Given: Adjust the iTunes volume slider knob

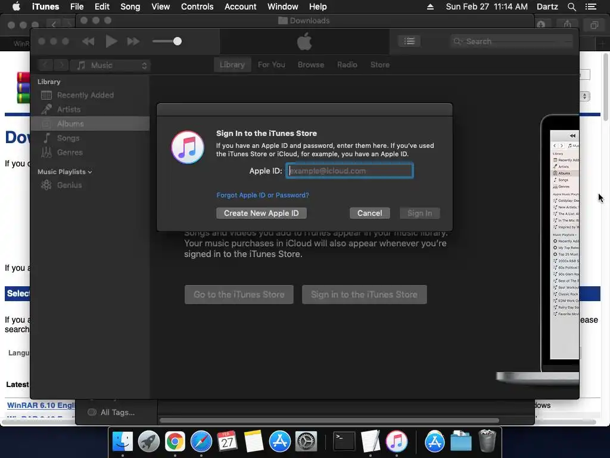Looking at the screenshot, I should tap(178, 41).
